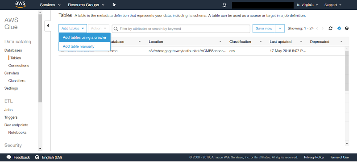Open Databases in the Data catalog
Screen dimensions: 357x162
13,50
